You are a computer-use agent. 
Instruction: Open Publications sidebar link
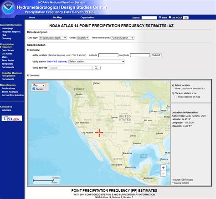point(8,88)
